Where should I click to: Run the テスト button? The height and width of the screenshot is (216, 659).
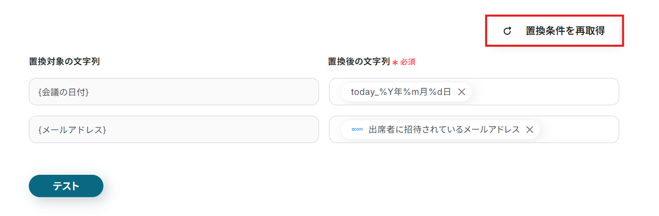(x=66, y=186)
